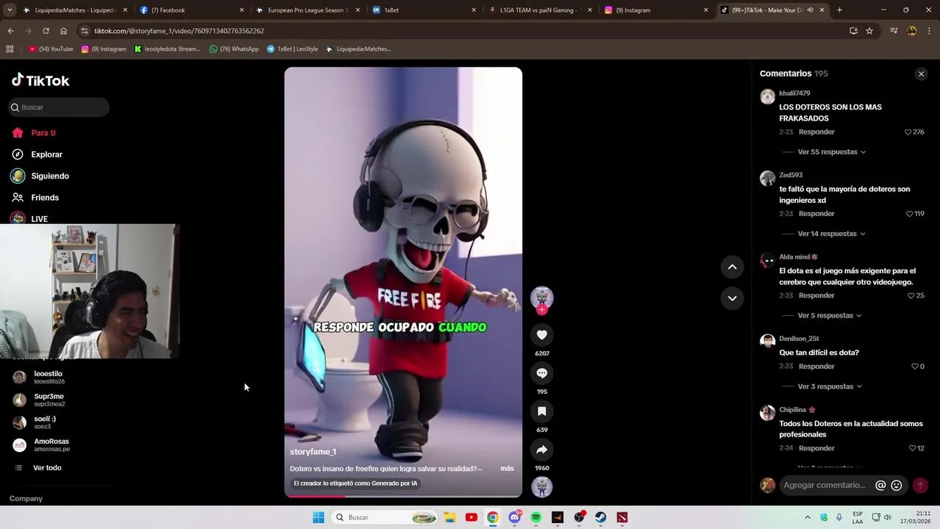The height and width of the screenshot is (529, 940).
Task: Open the tab search dropdown
Action: coord(10,10)
